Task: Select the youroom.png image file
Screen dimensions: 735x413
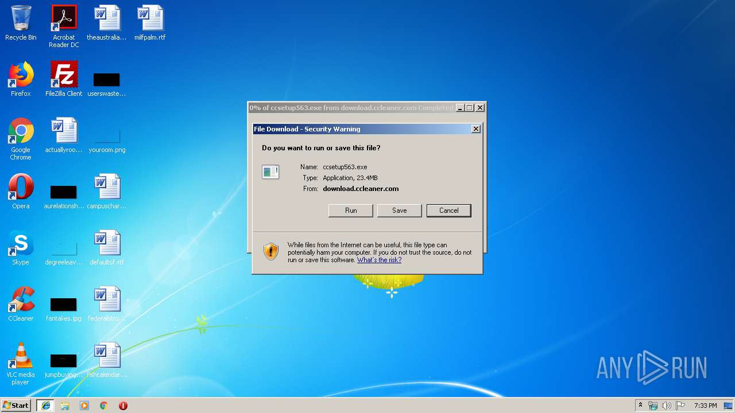Action: [x=107, y=141]
